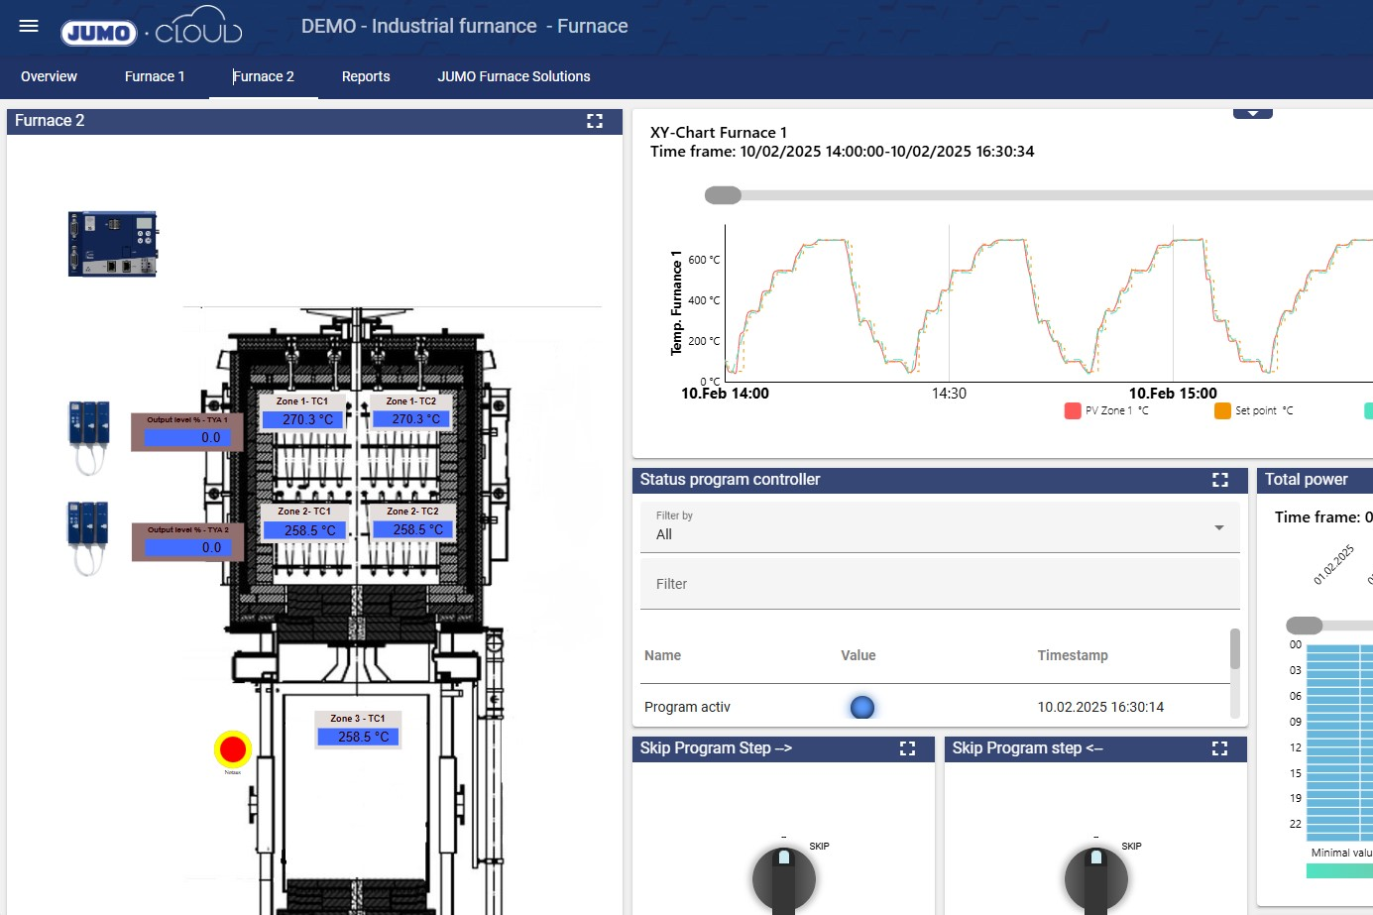Select the controller device image at top
This screenshot has width=1373, height=915.
click(112, 244)
